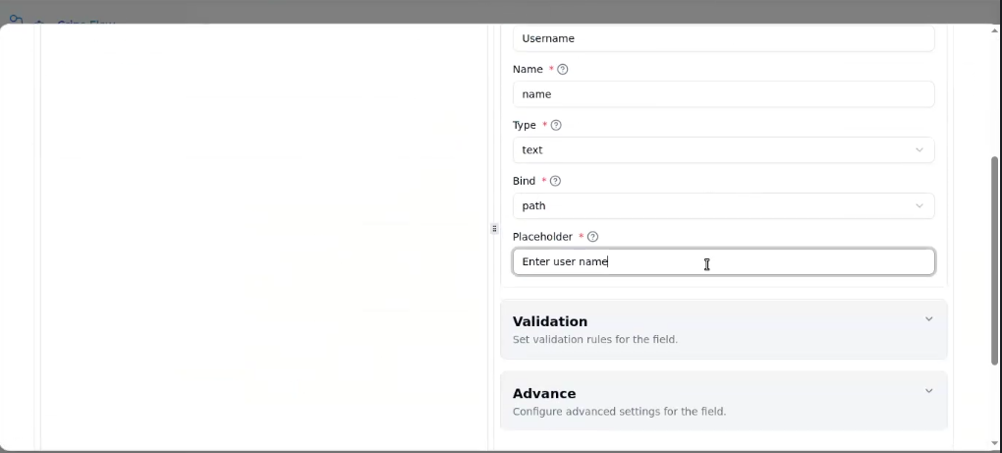Focus the Username input field
The image size is (1002, 453).
(723, 39)
